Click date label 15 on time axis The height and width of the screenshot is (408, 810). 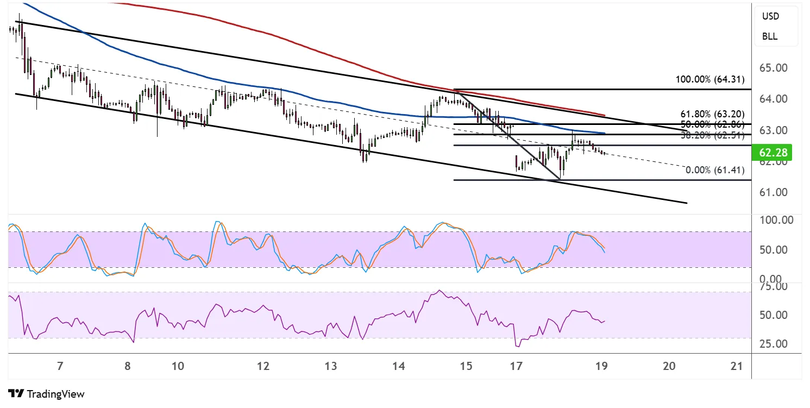[466, 367]
